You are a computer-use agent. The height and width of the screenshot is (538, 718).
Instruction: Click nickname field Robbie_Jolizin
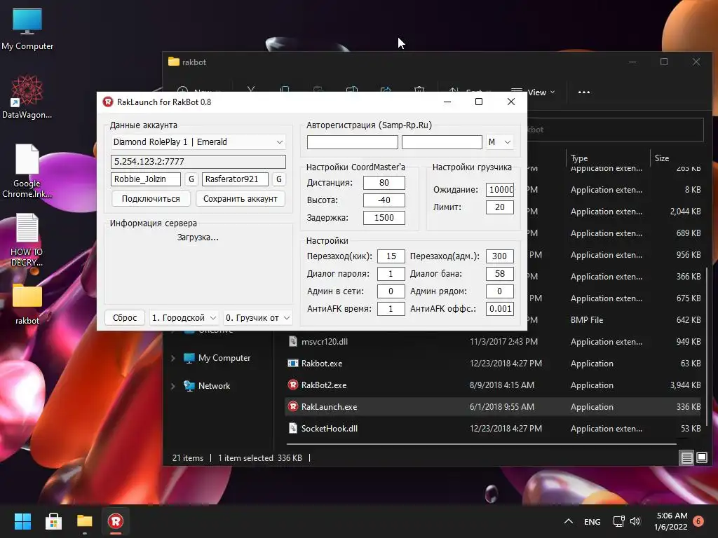point(146,179)
